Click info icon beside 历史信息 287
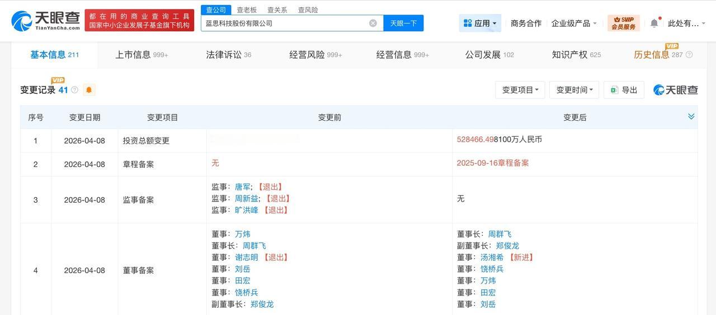716x315 pixels. coord(689,55)
